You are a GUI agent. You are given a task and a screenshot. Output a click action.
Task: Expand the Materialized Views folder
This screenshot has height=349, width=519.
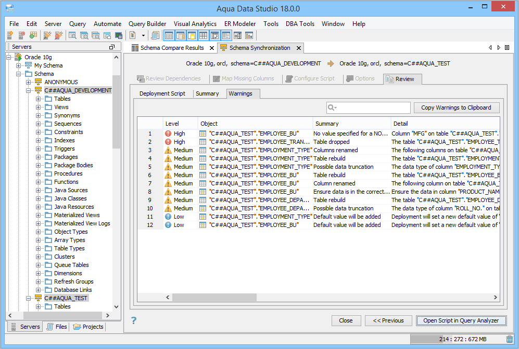point(39,215)
